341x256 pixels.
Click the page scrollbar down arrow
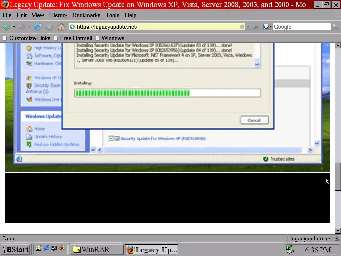point(338,231)
